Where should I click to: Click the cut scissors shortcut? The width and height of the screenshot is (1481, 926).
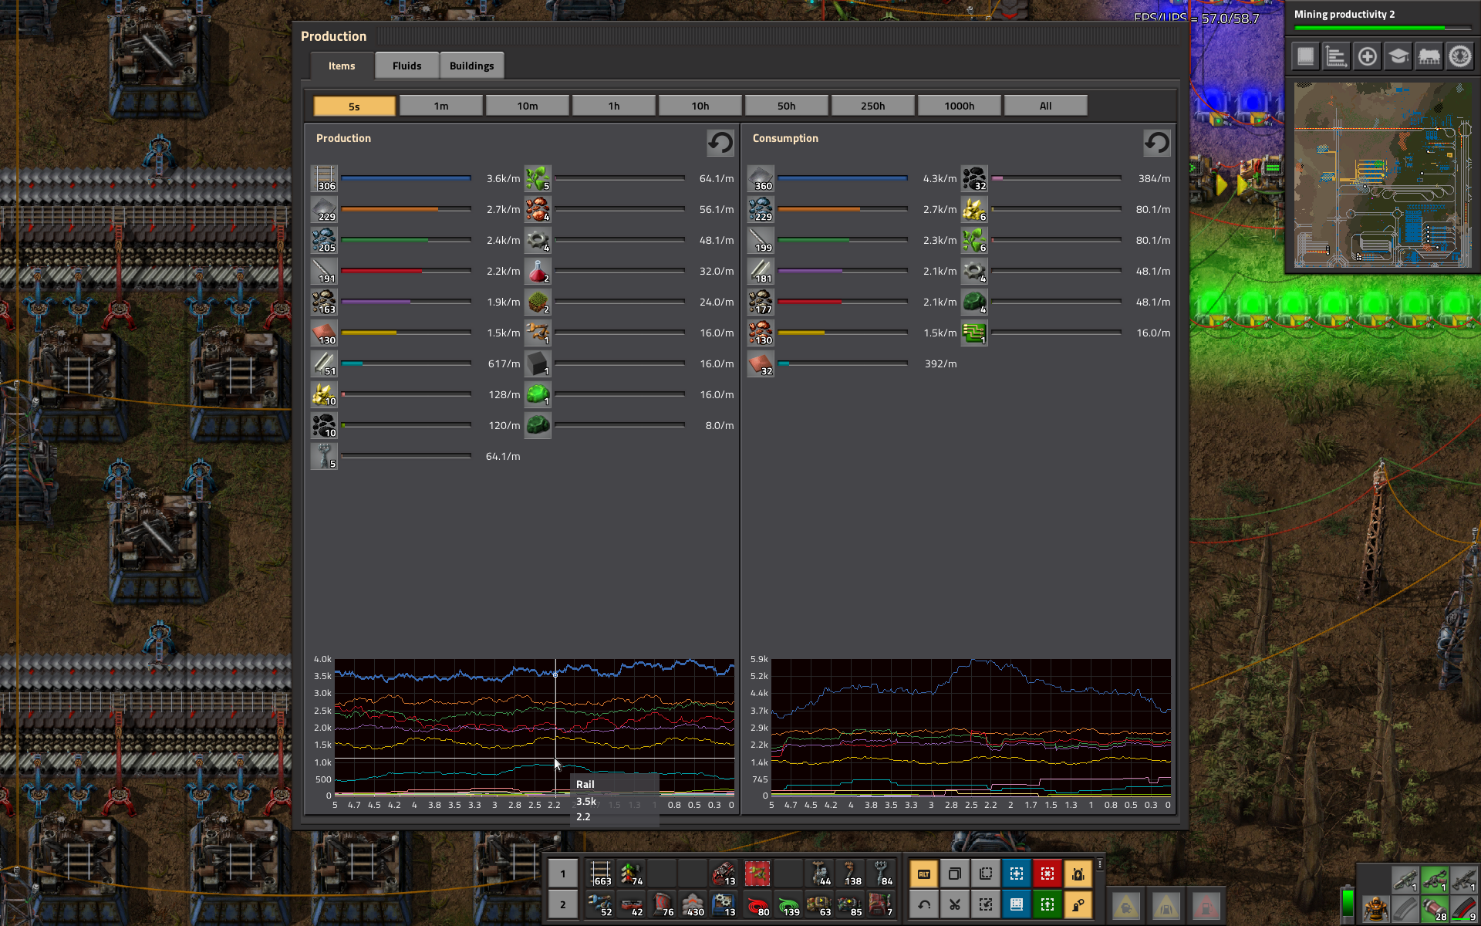(955, 904)
